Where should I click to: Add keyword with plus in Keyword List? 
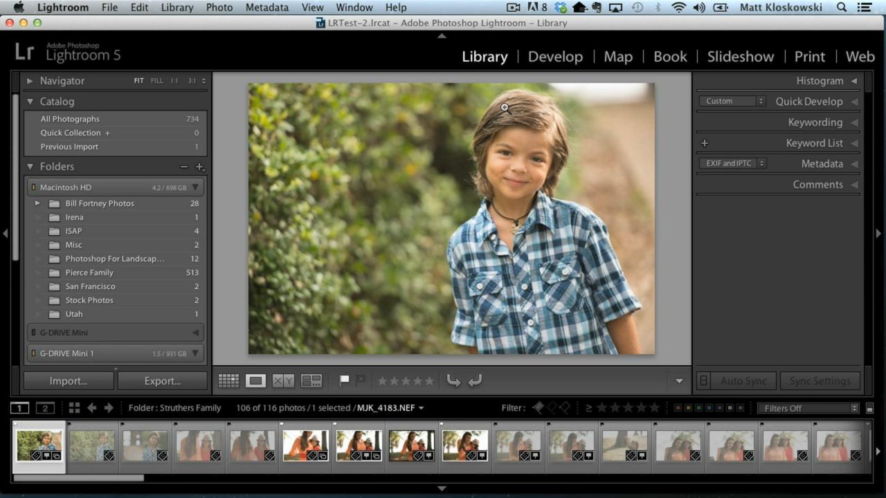click(x=705, y=143)
